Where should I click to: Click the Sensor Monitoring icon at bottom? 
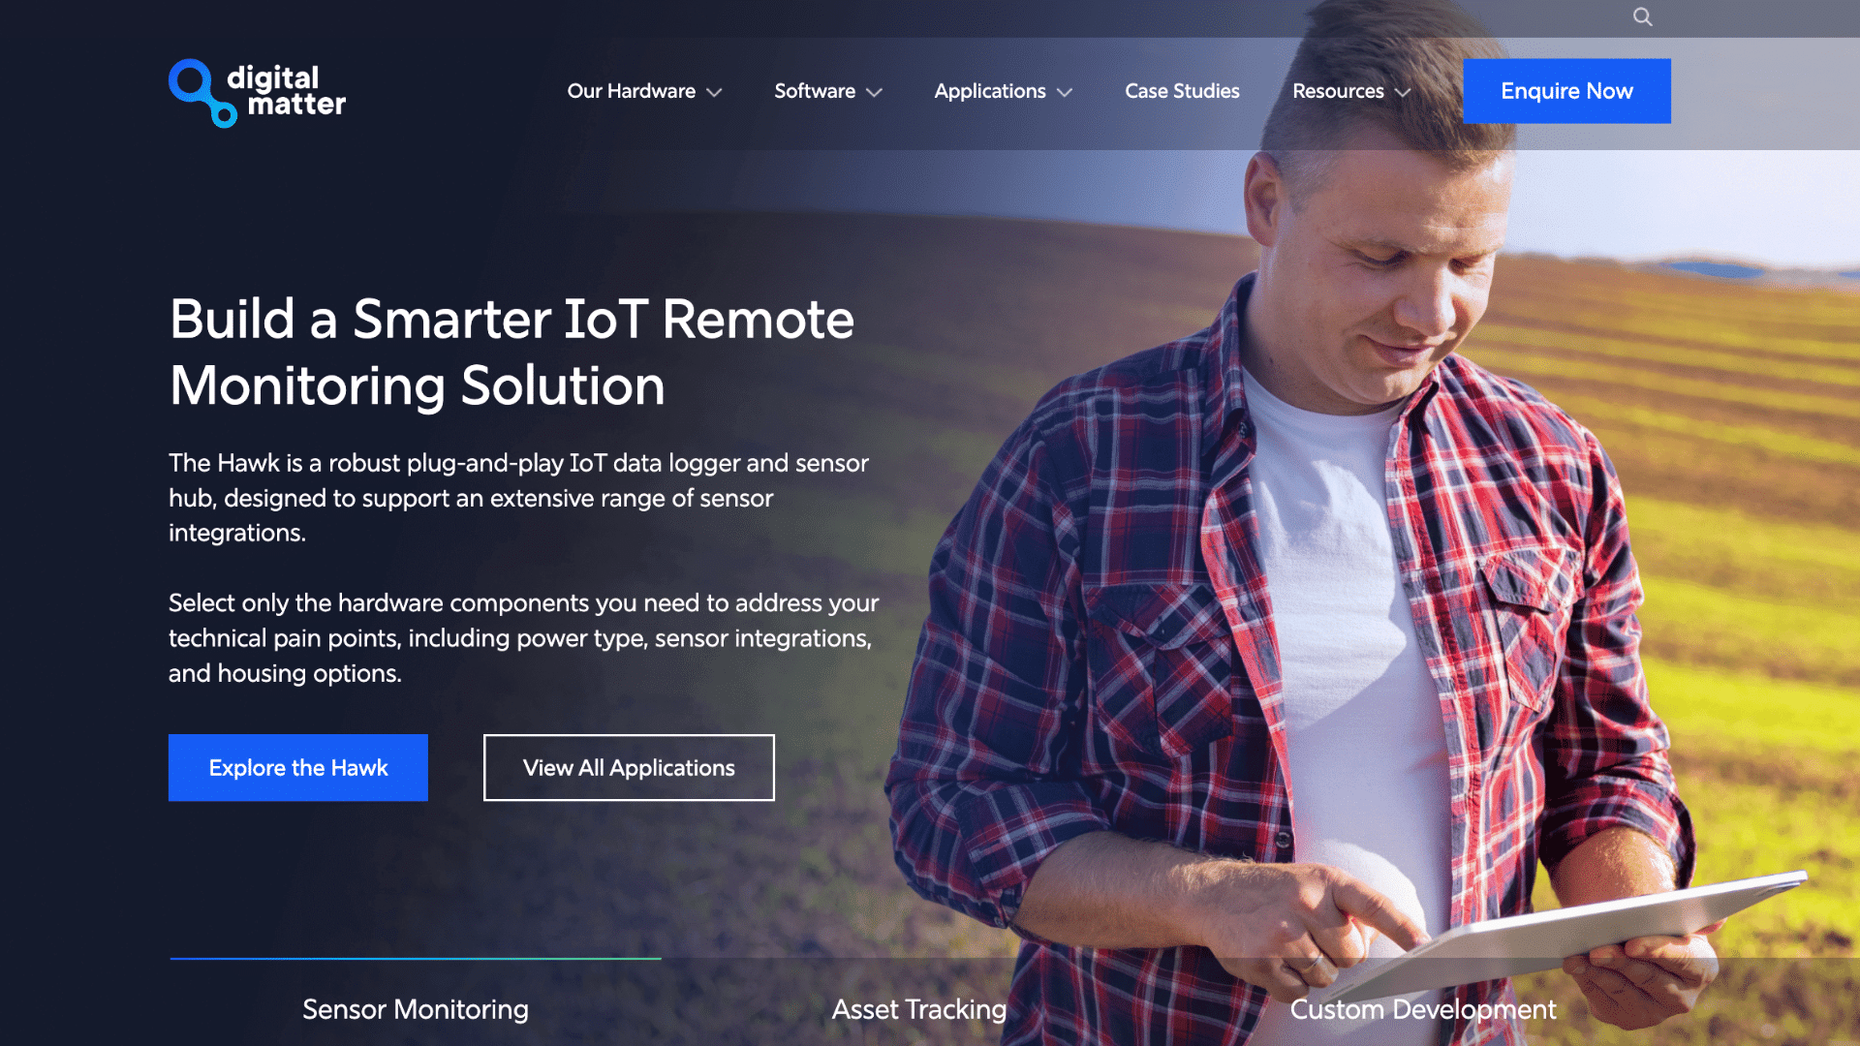coord(416,1009)
